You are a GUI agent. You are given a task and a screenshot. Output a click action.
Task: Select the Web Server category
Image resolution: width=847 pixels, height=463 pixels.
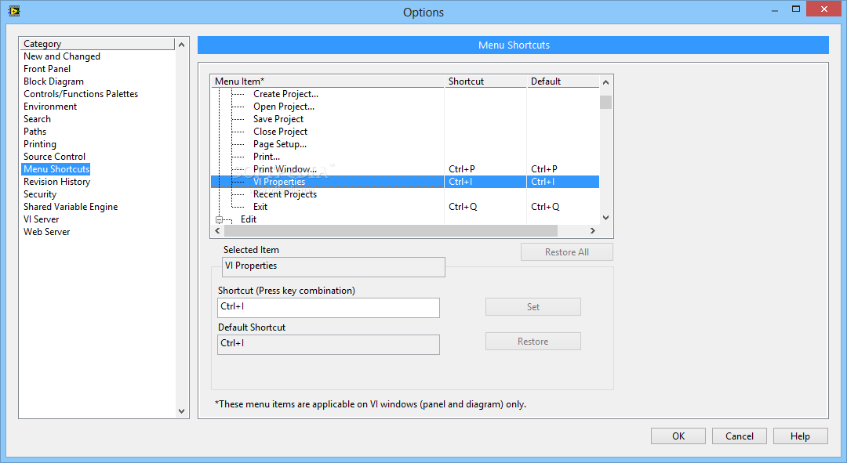point(46,232)
